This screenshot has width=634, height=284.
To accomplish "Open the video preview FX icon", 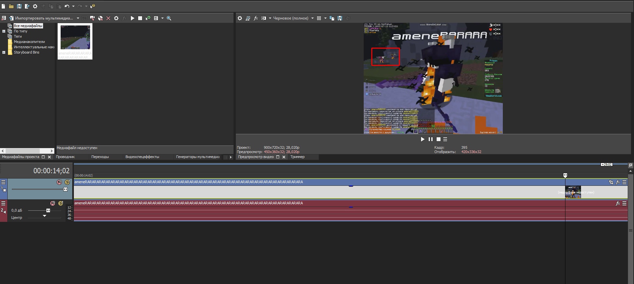I will click(x=256, y=18).
